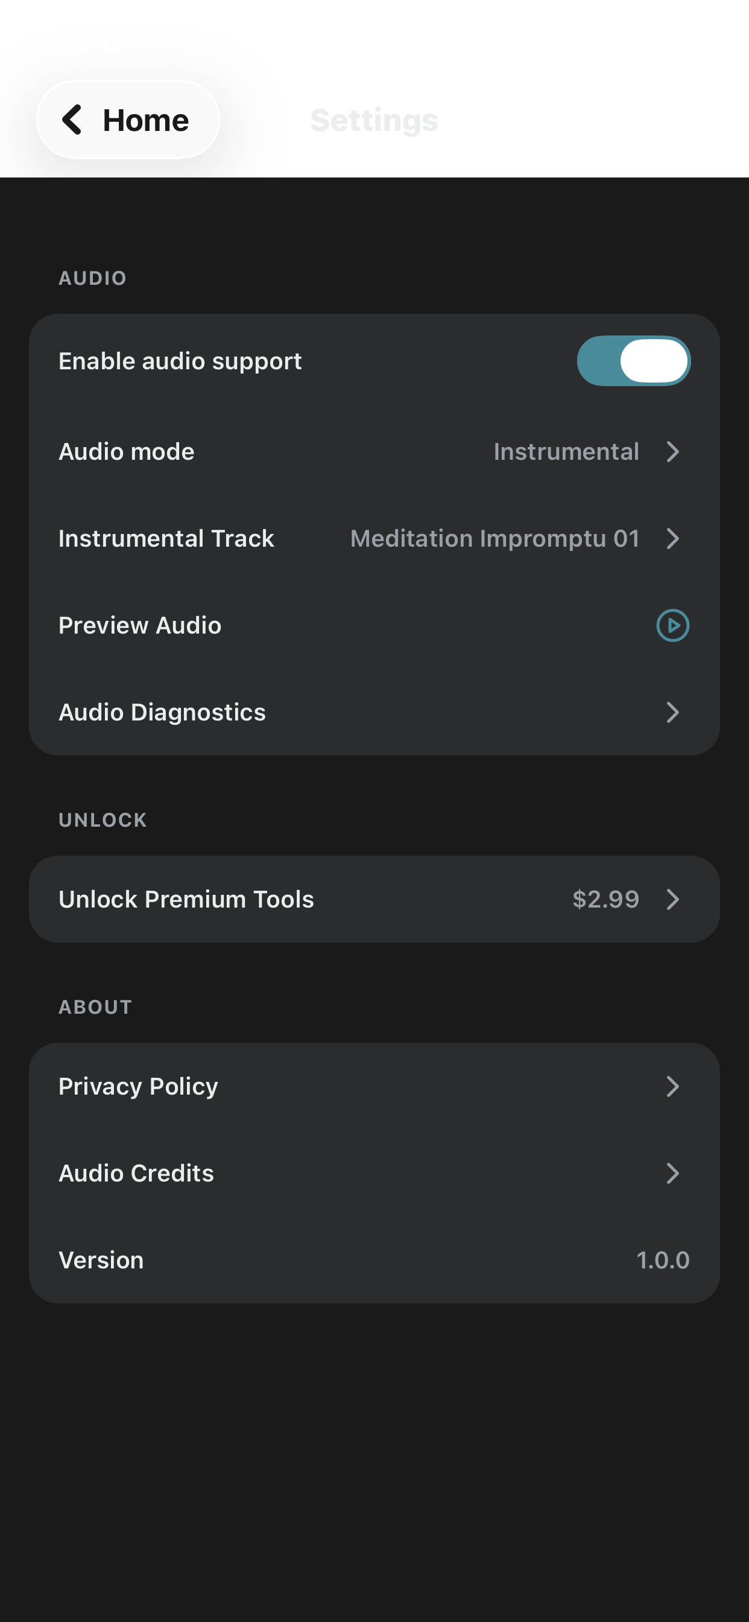Open Instrumental Track chevron arrow
749x1622 pixels.
(672, 538)
